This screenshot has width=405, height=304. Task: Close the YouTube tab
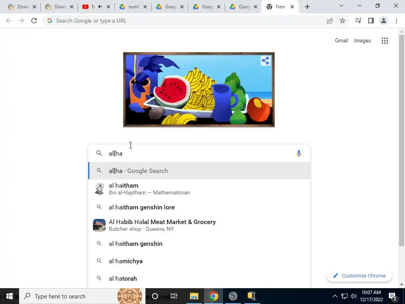pyautogui.click(x=108, y=7)
